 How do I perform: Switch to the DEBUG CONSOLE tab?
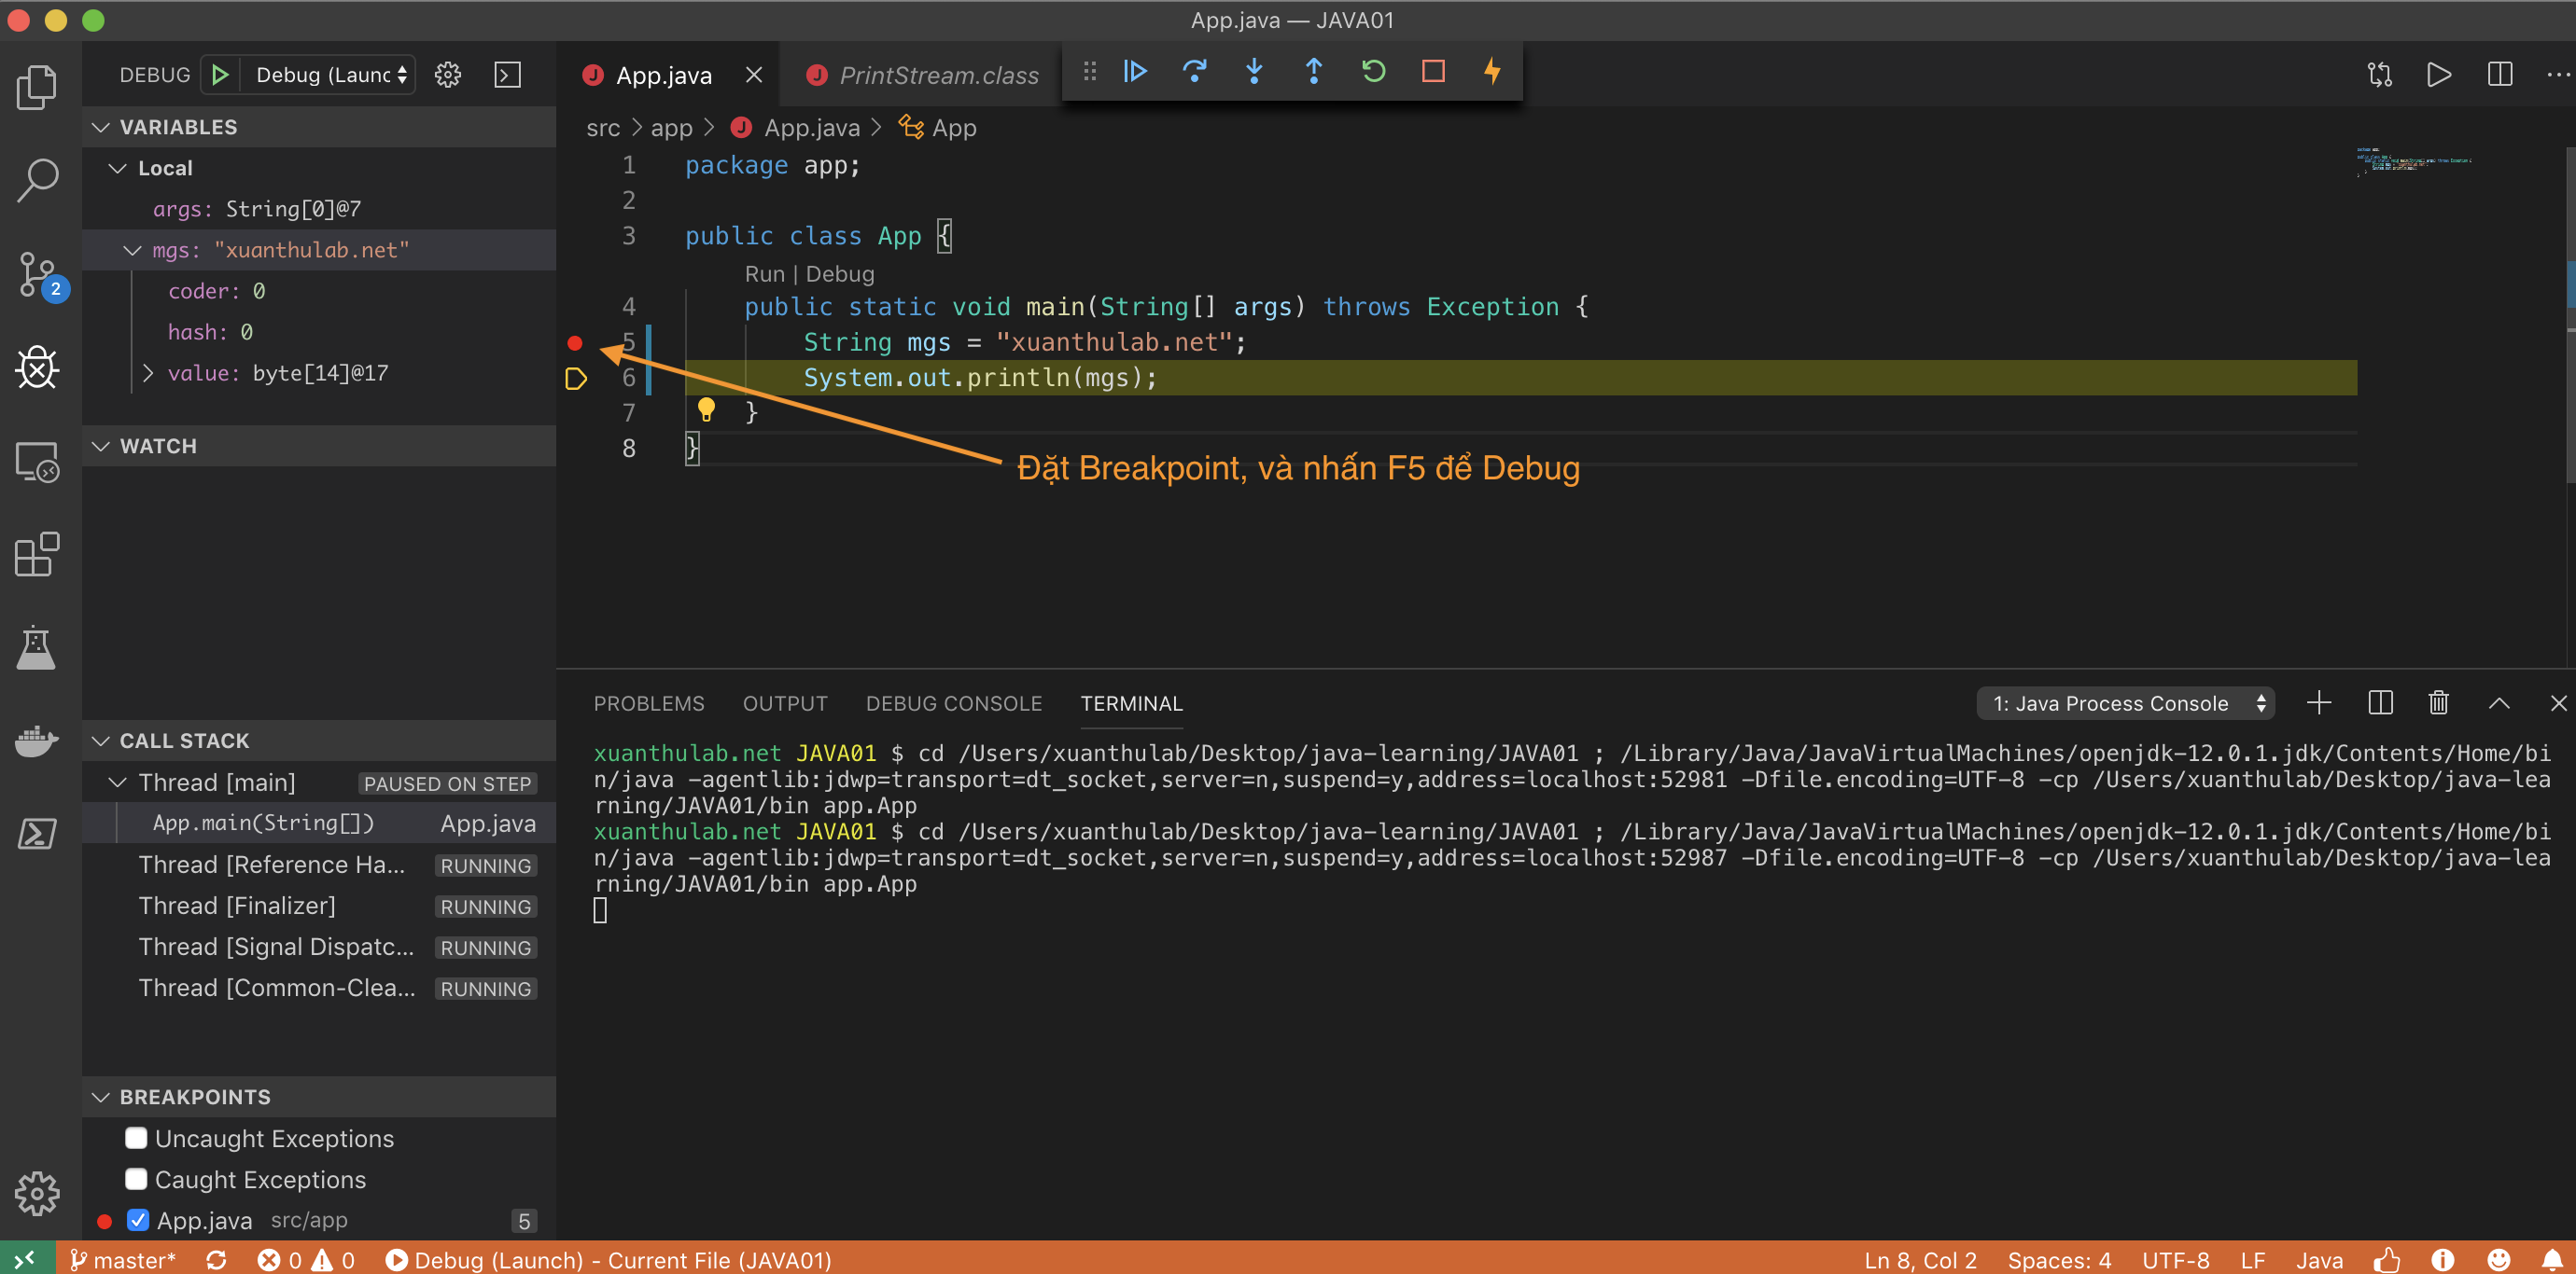tap(953, 703)
